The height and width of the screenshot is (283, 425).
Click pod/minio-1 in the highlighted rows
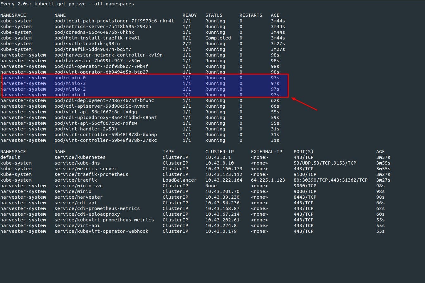coord(70,95)
